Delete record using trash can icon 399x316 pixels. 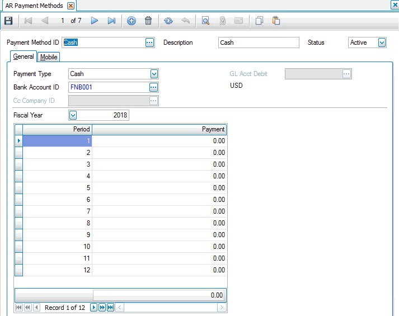coord(148,21)
